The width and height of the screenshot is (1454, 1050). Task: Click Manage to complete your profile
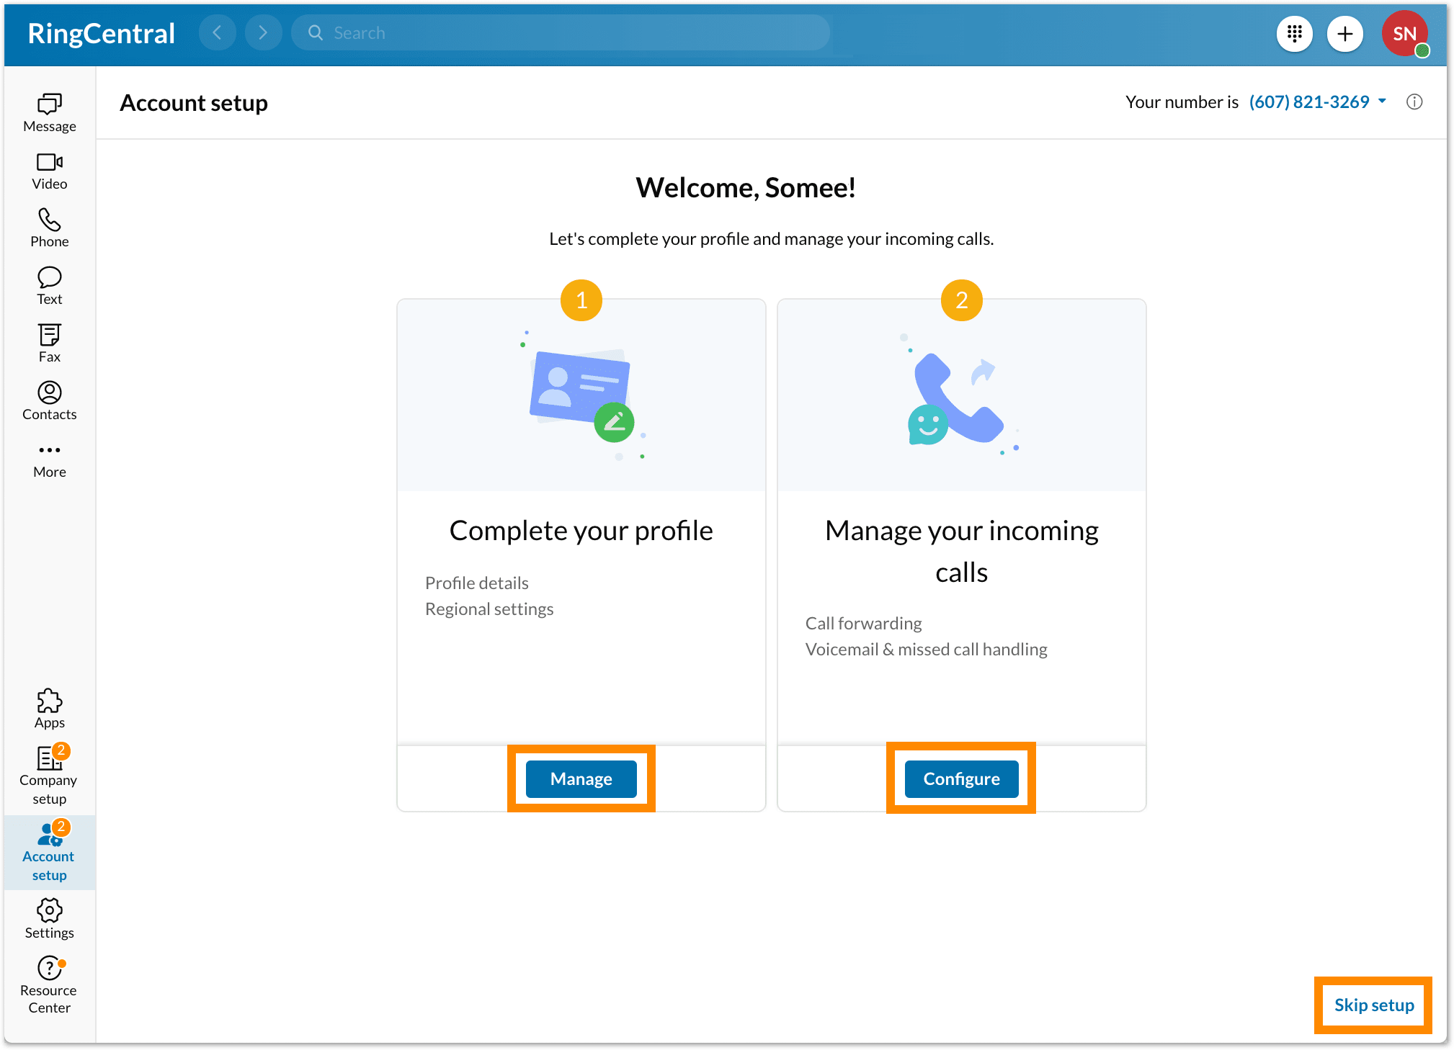(x=581, y=778)
